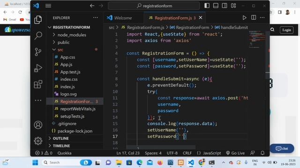Run the code with play button
The height and width of the screenshot is (168, 300).
coord(244,18)
